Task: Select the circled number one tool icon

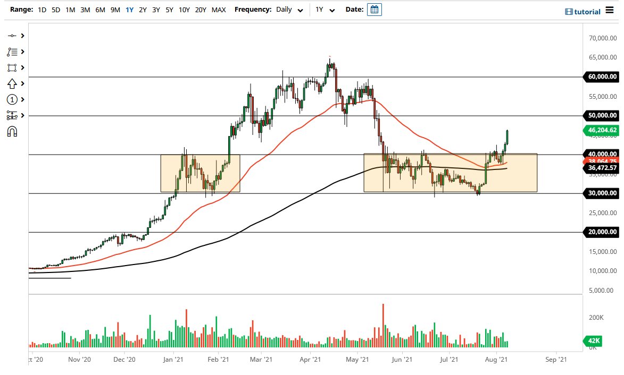Action: (x=12, y=99)
